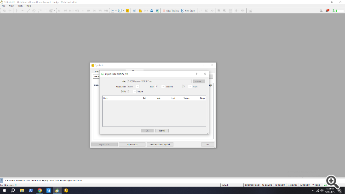Switch to H4 timeframe
345x194 pixels.
point(89,11)
